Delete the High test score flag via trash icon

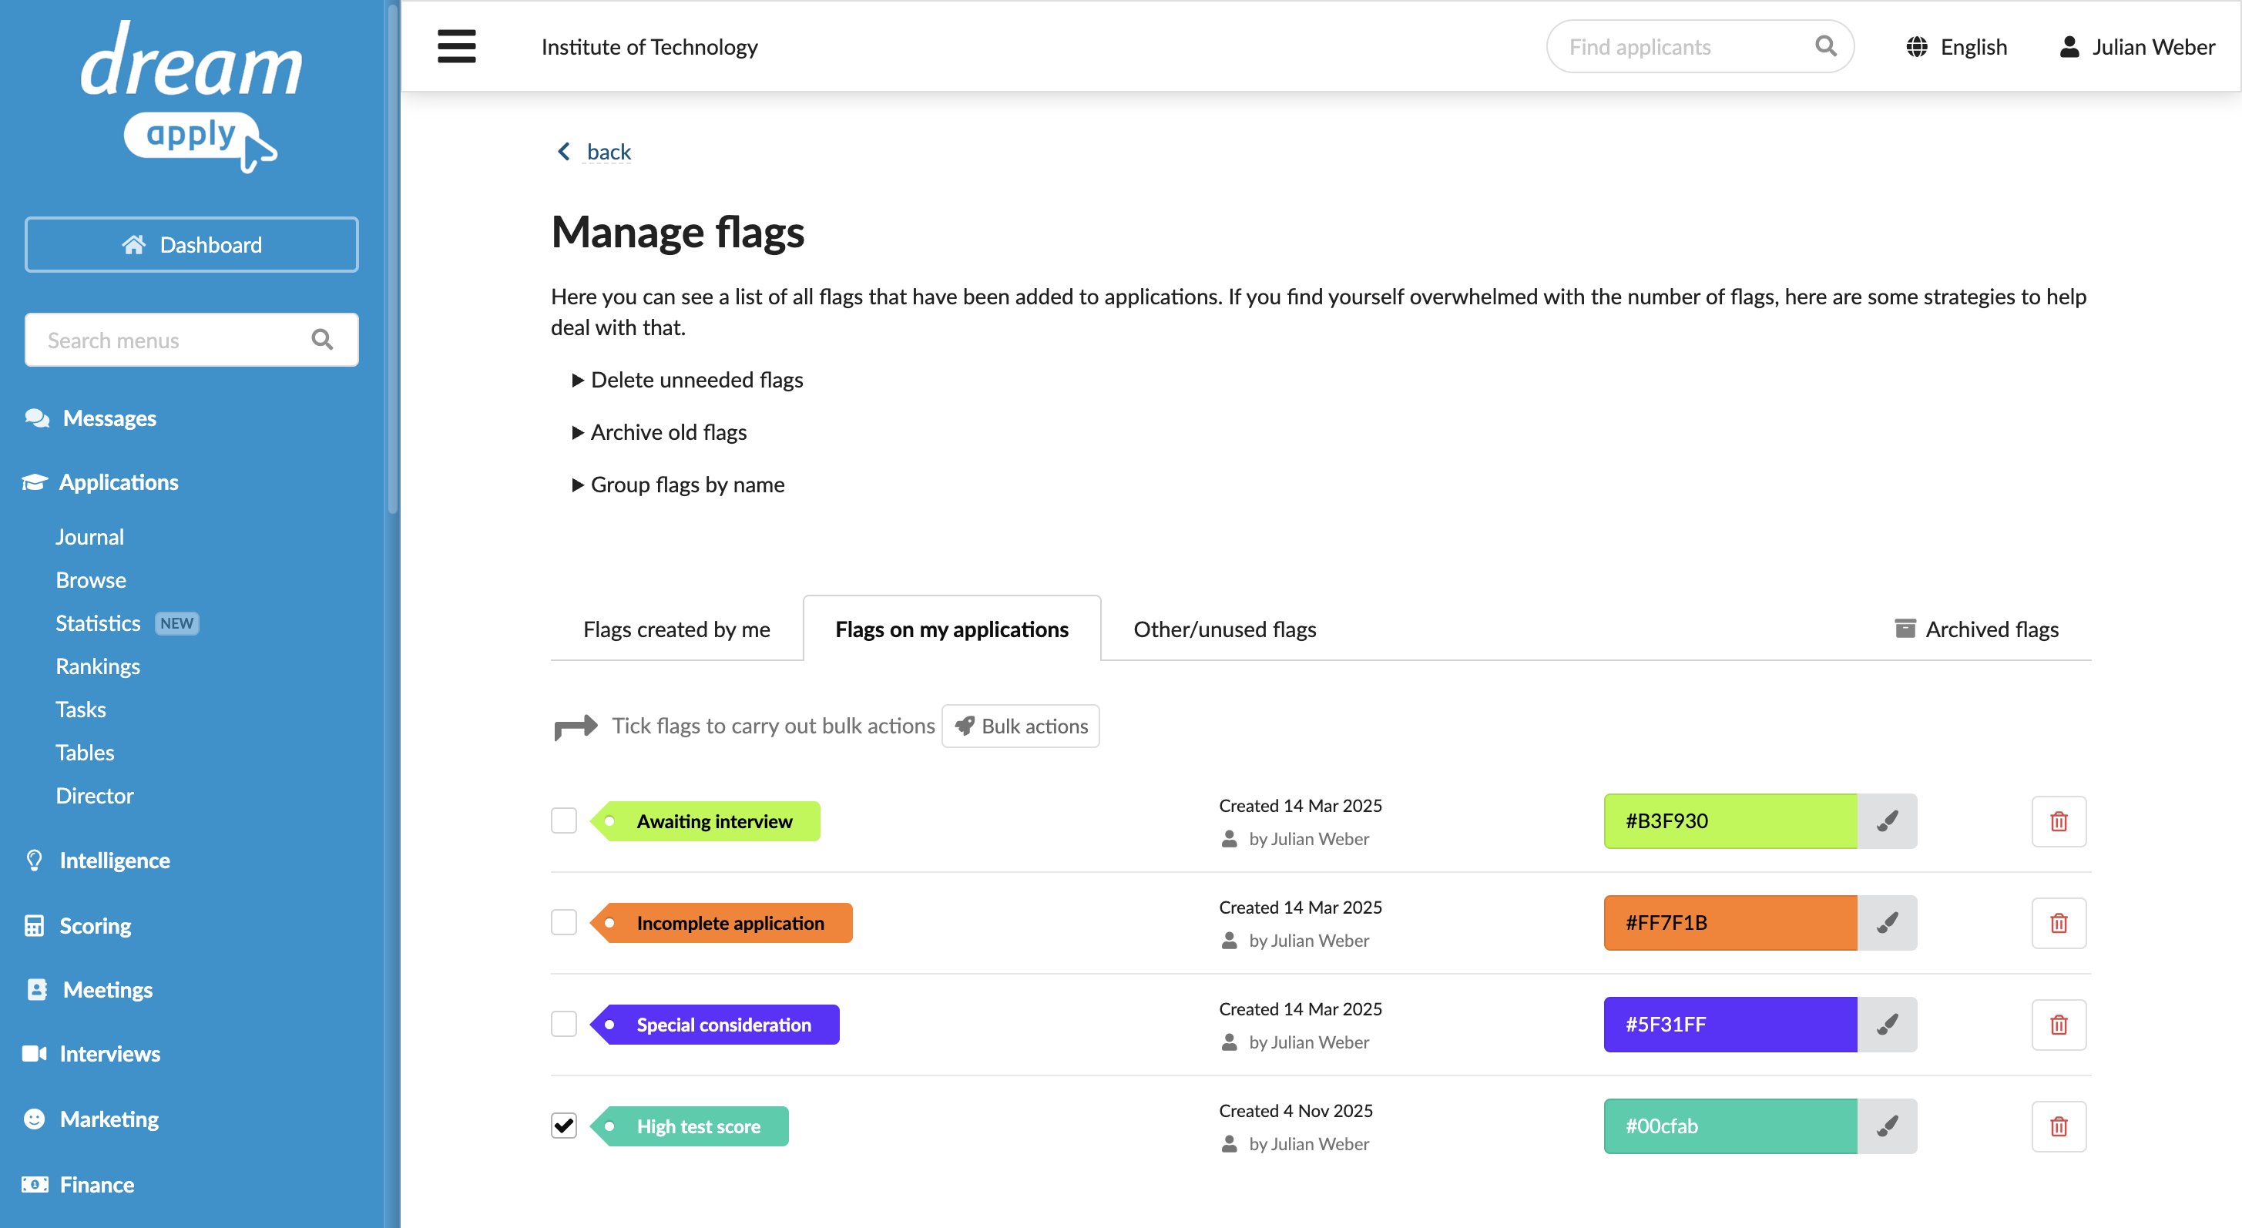point(2059,1126)
